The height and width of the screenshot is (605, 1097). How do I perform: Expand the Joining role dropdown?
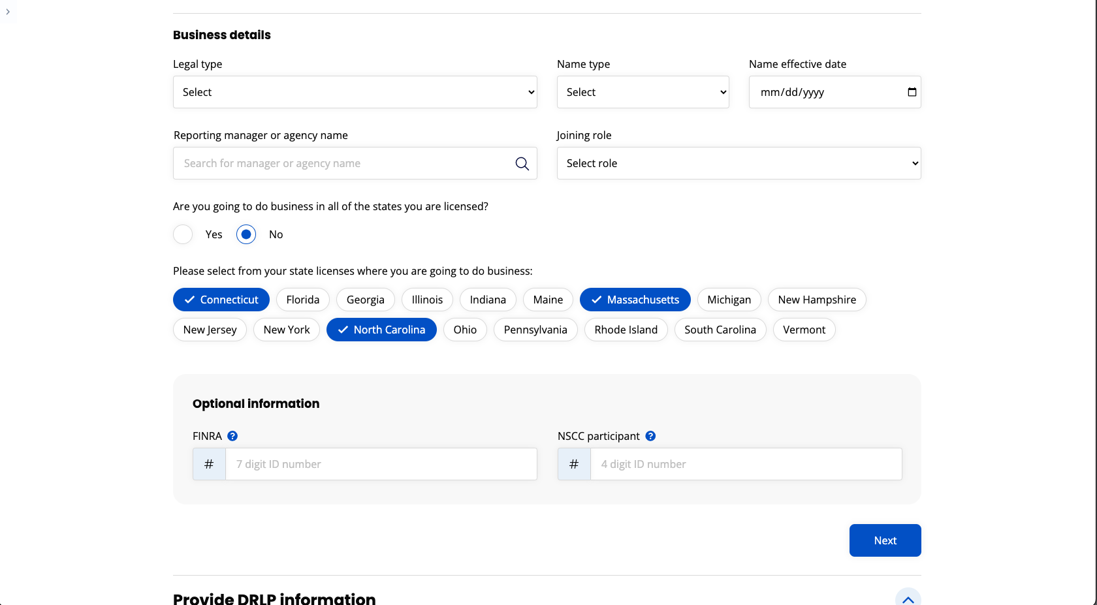point(739,163)
